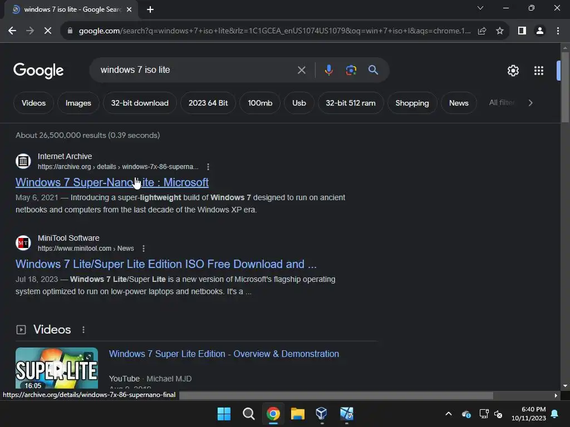Filter results by Images
Image resolution: width=570 pixels, height=427 pixels.
(78, 103)
